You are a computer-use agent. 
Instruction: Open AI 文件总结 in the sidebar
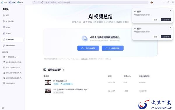point(12,21)
